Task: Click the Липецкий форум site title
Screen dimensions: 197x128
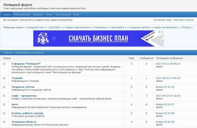Action: 18,5
